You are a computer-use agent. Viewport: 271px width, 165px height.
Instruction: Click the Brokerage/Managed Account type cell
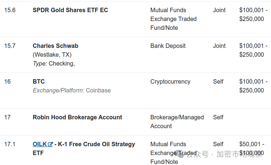pyautogui.click(x=177, y=122)
